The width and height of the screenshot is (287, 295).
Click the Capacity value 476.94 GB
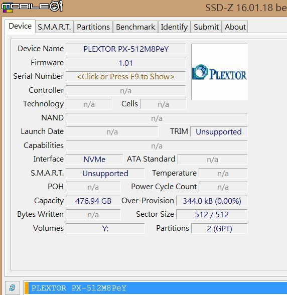pyautogui.click(x=93, y=201)
